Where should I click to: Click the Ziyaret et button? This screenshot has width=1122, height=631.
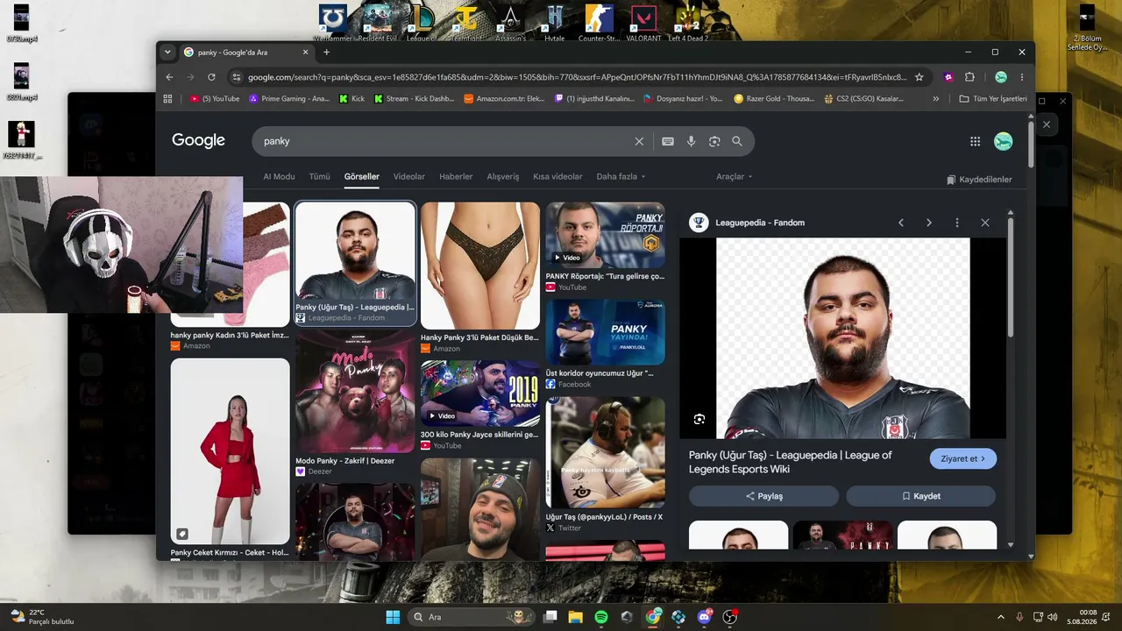963,458
